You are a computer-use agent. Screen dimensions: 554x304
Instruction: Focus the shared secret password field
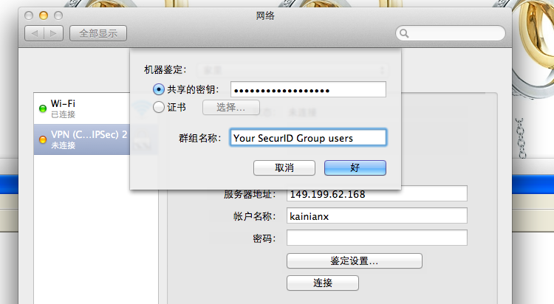click(x=308, y=89)
